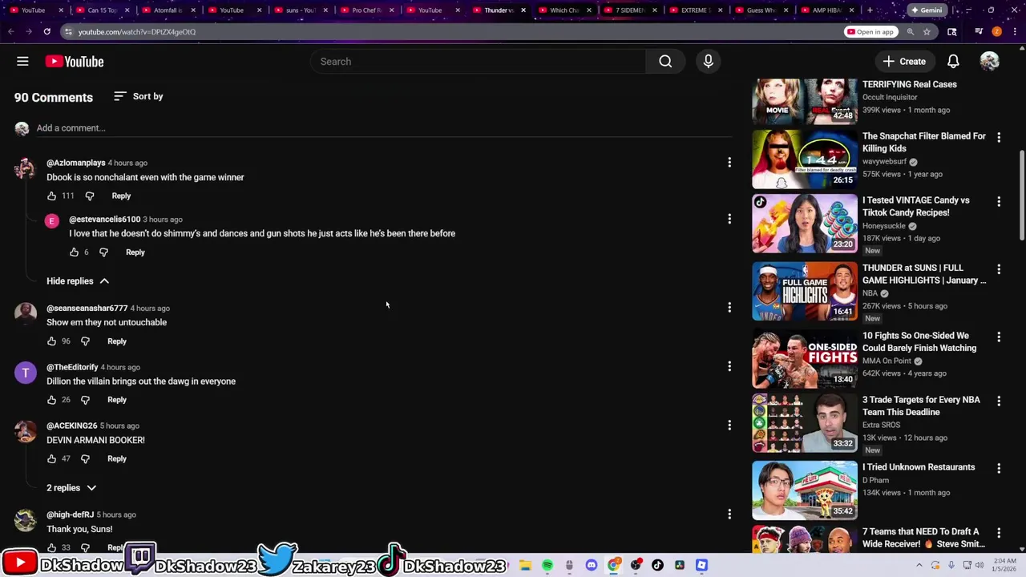The height and width of the screenshot is (577, 1026).
Task: Show hidden system tray icons chevron
Action: coord(919,565)
